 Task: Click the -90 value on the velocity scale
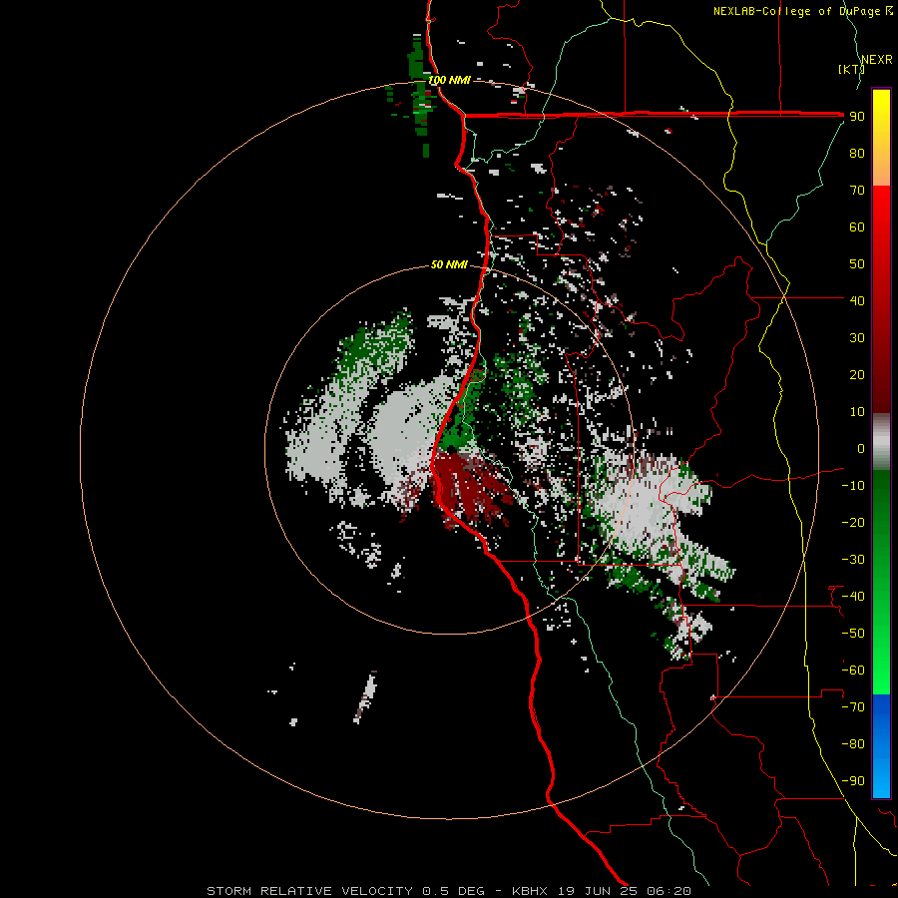[853, 781]
